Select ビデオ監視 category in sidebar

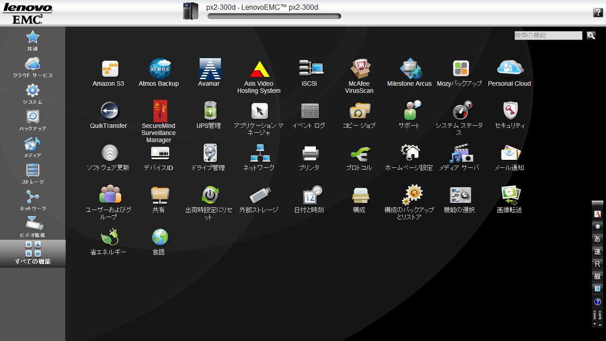point(32,227)
